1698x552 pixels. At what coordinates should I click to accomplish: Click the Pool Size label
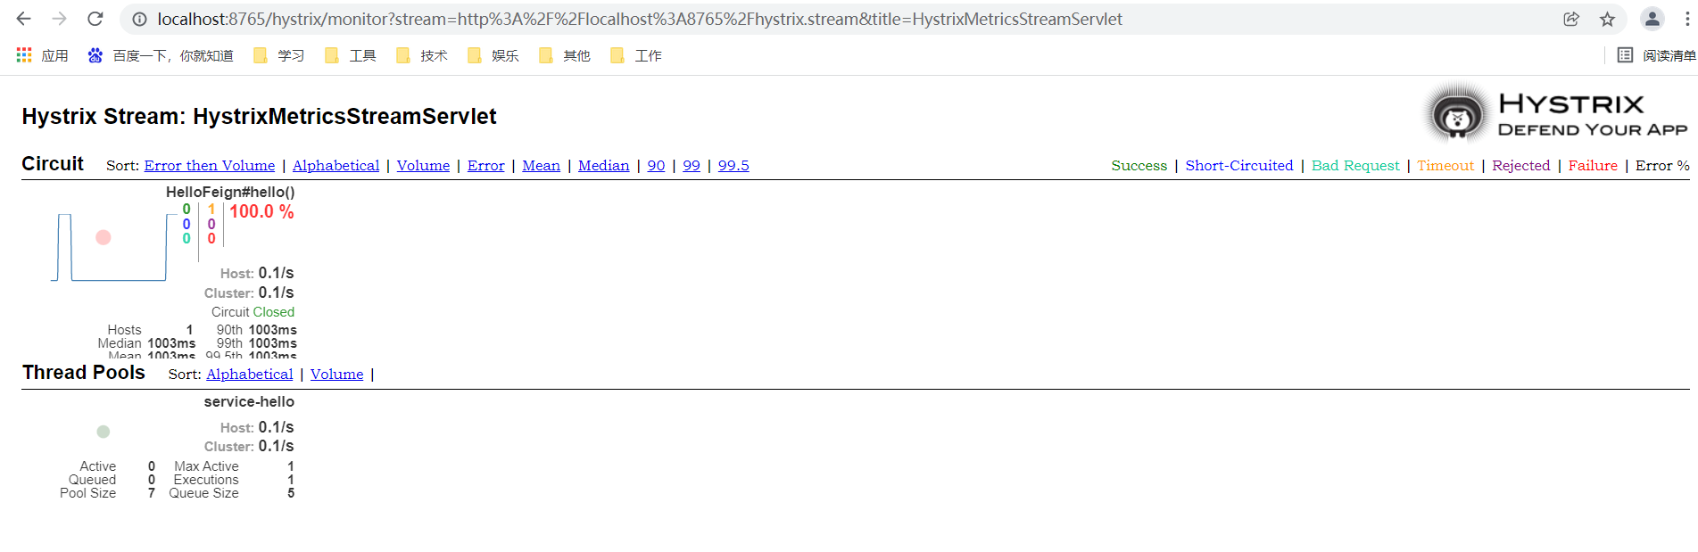pyautogui.click(x=87, y=493)
